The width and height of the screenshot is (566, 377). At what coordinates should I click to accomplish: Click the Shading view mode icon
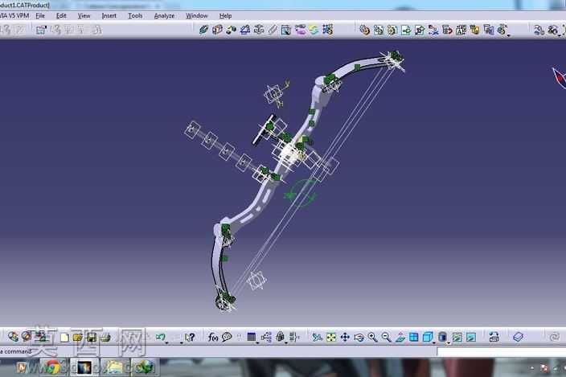click(x=442, y=338)
